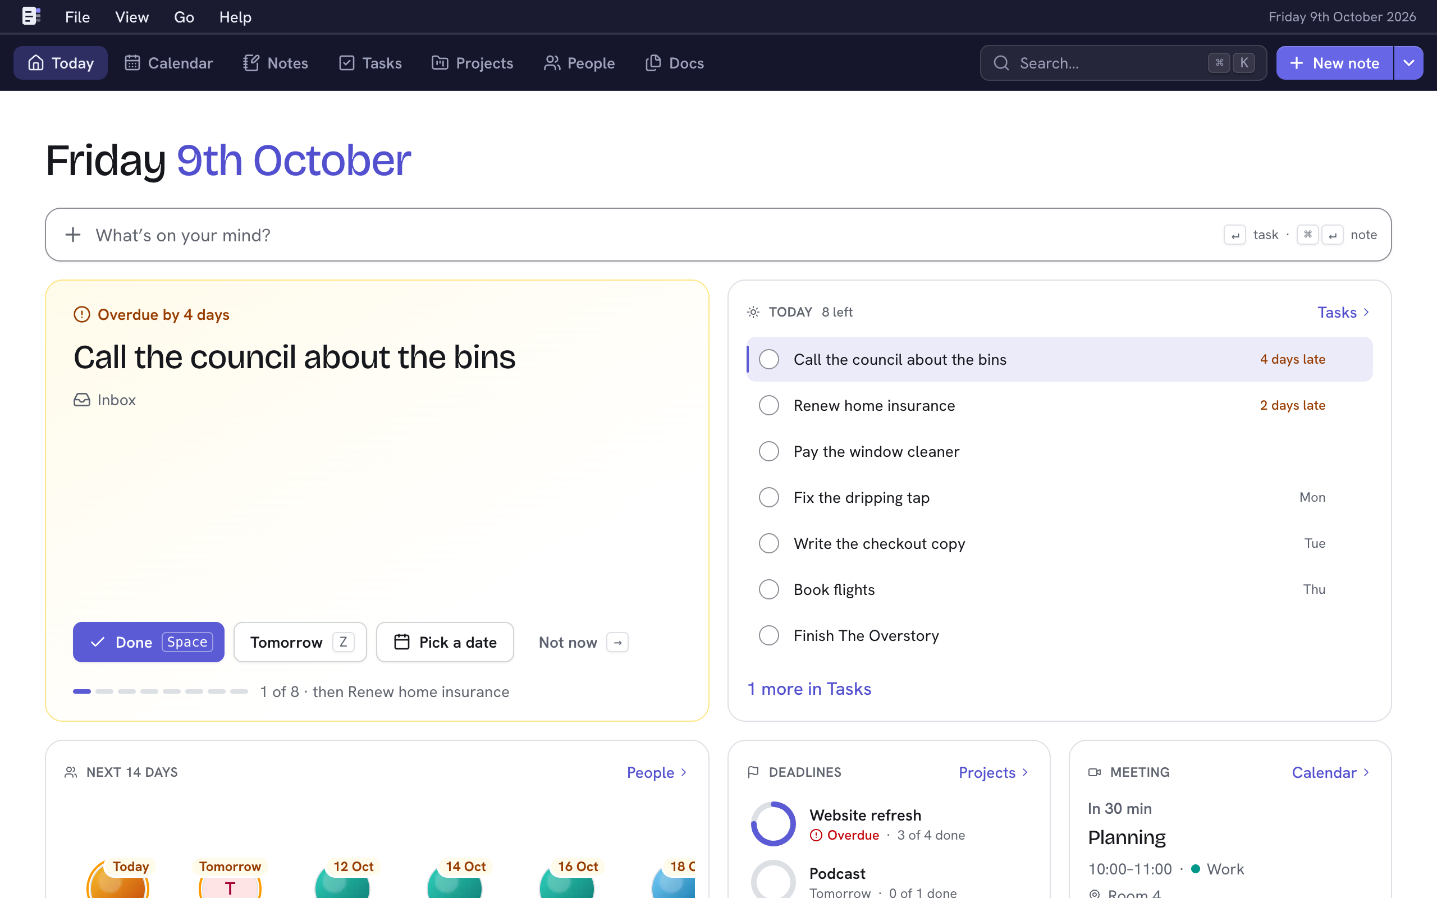The height and width of the screenshot is (898, 1437).
Task: Click Not now to skip task
Action: click(x=583, y=642)
